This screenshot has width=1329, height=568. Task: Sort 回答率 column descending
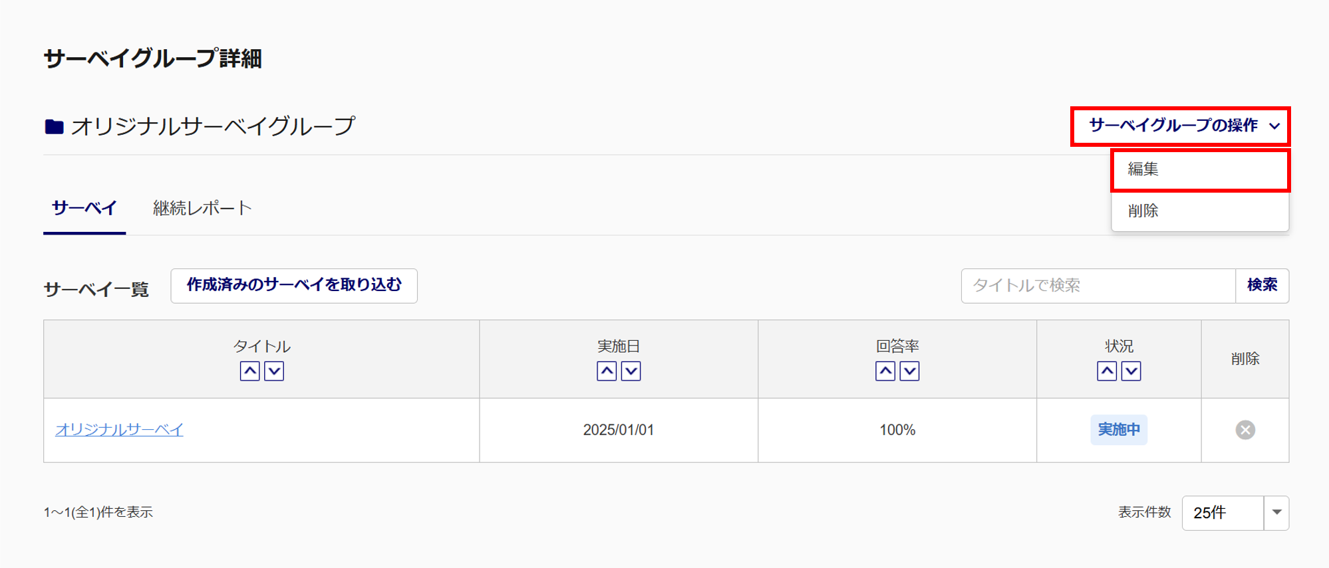pos(910,371)
